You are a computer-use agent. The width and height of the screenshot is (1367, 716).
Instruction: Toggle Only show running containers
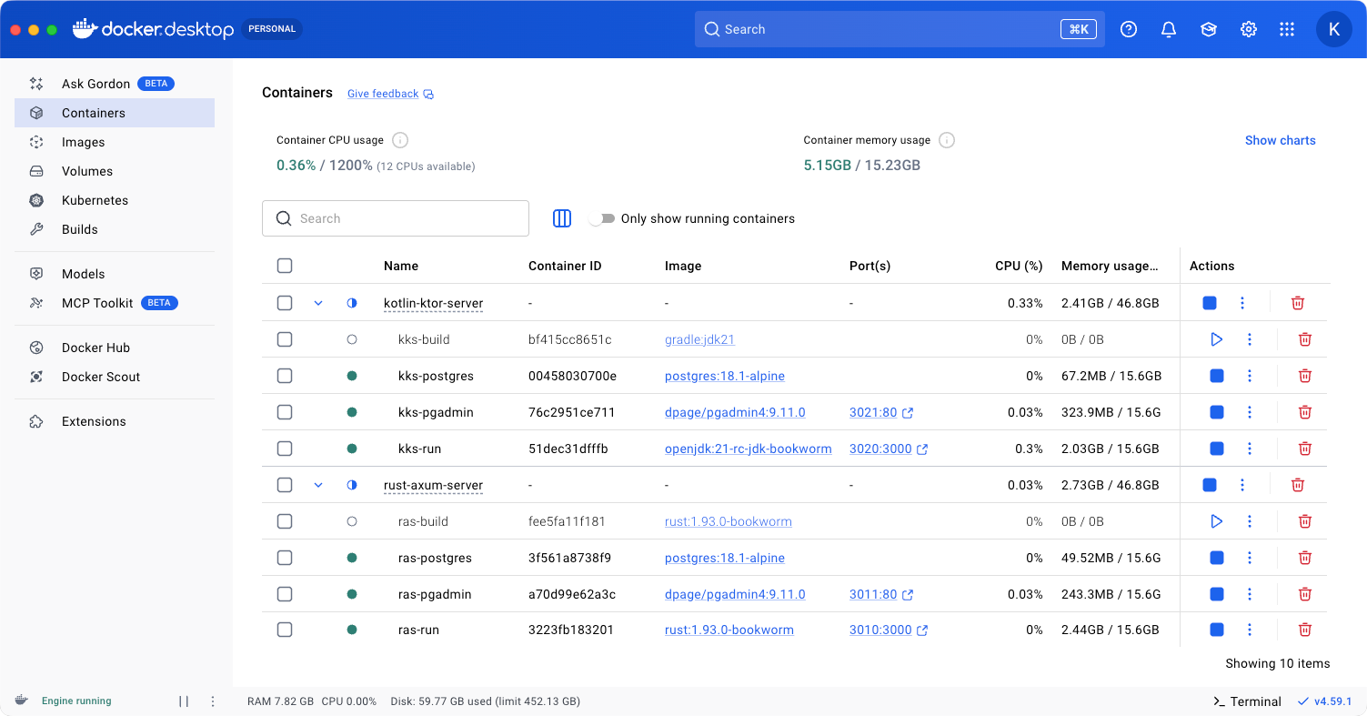(602, 218)
